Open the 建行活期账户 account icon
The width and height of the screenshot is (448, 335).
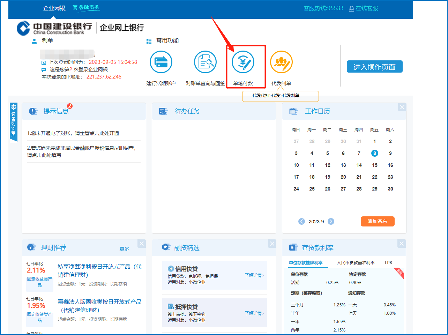[x=161, y=62]
